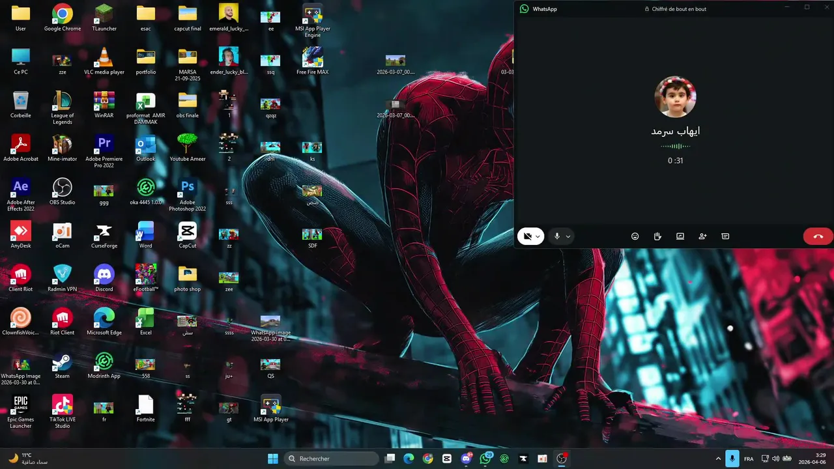The width and height of the screenshot is (834, 469).
Task: Open Task View on the taskbar
Action: tap(390, 459)
